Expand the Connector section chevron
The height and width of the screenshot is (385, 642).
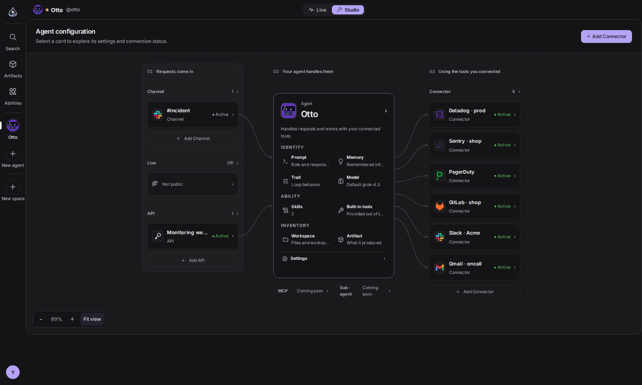point(519,92)
